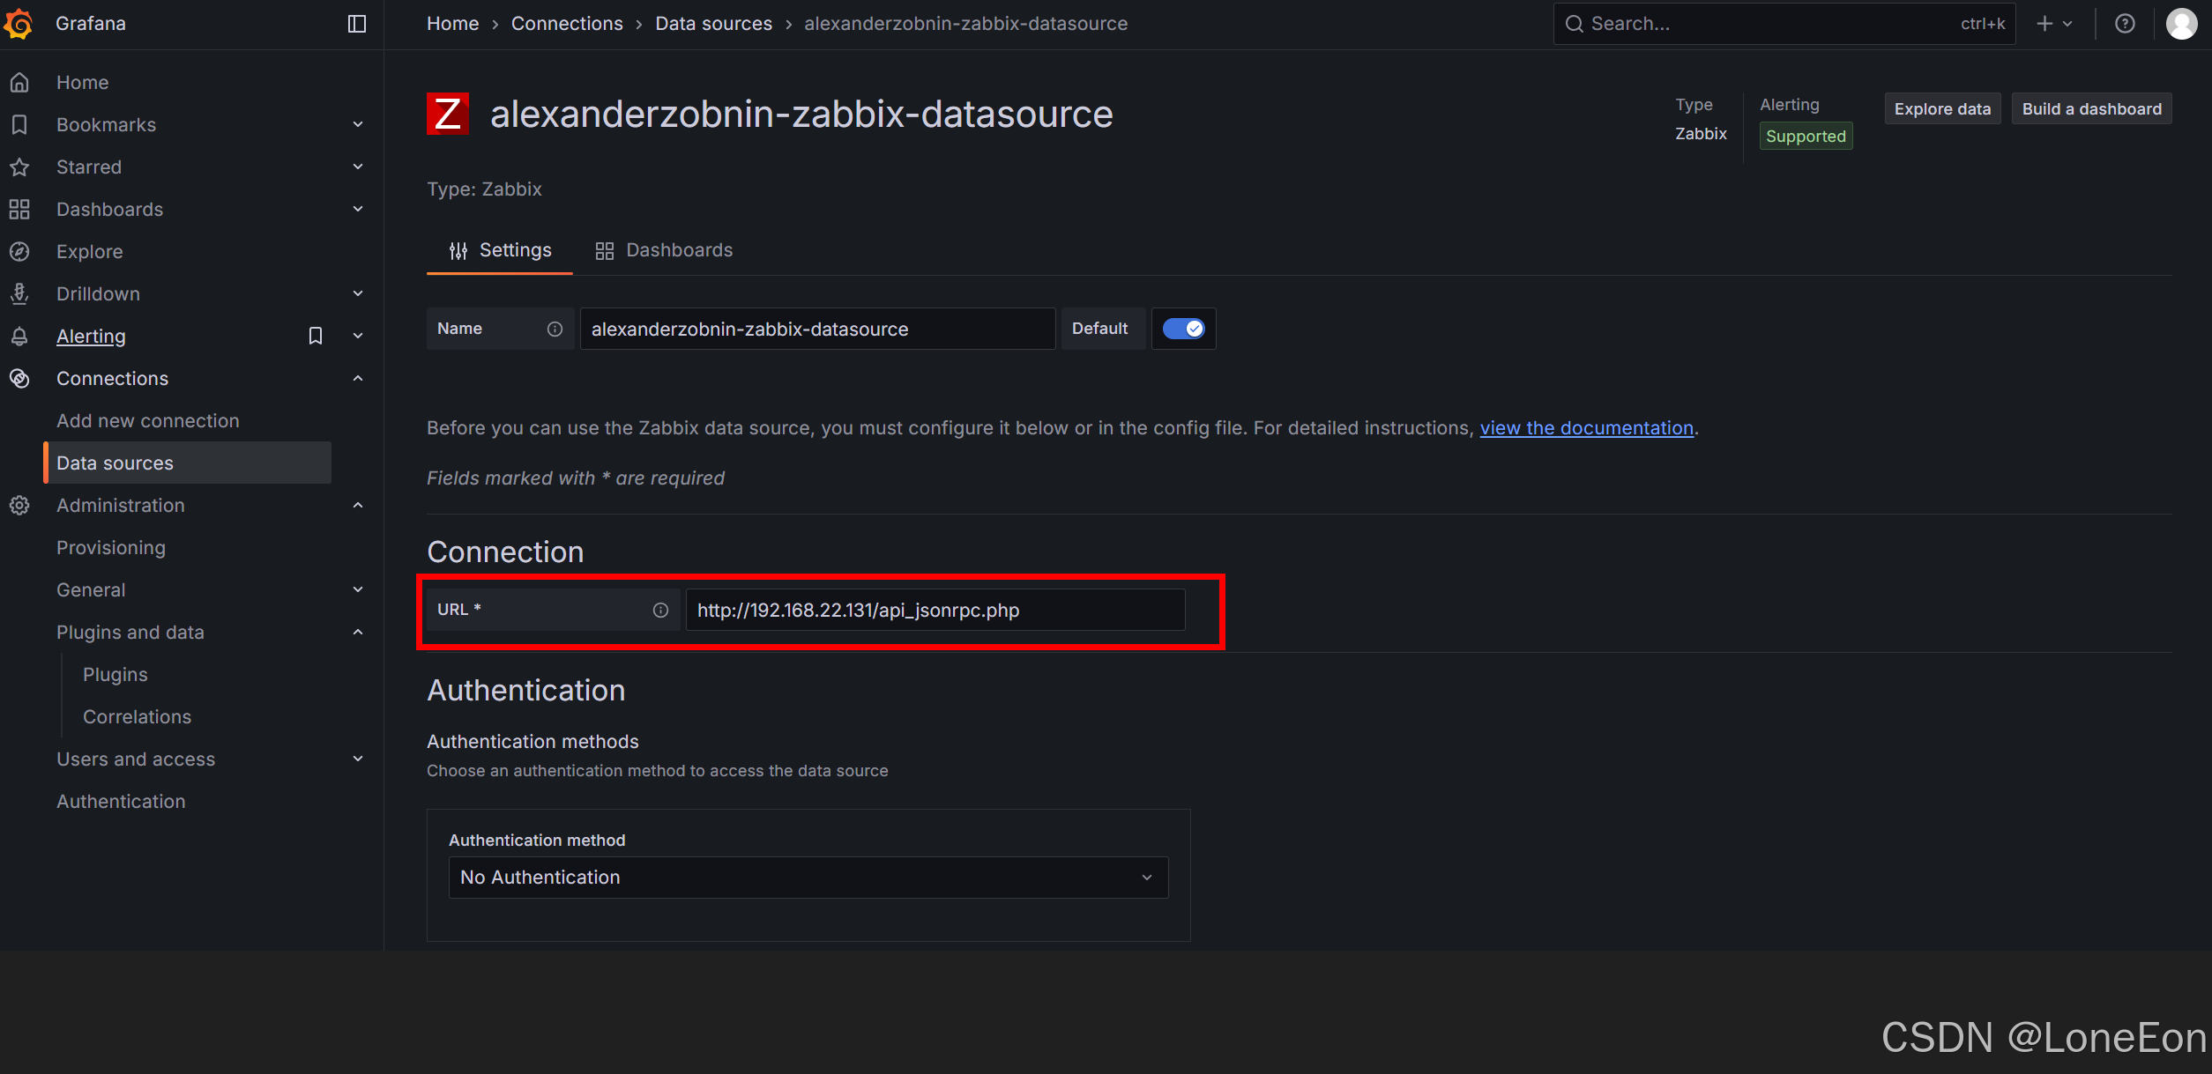
Task: Click the Connections icon in sidebar
Action: coord(19,378)
